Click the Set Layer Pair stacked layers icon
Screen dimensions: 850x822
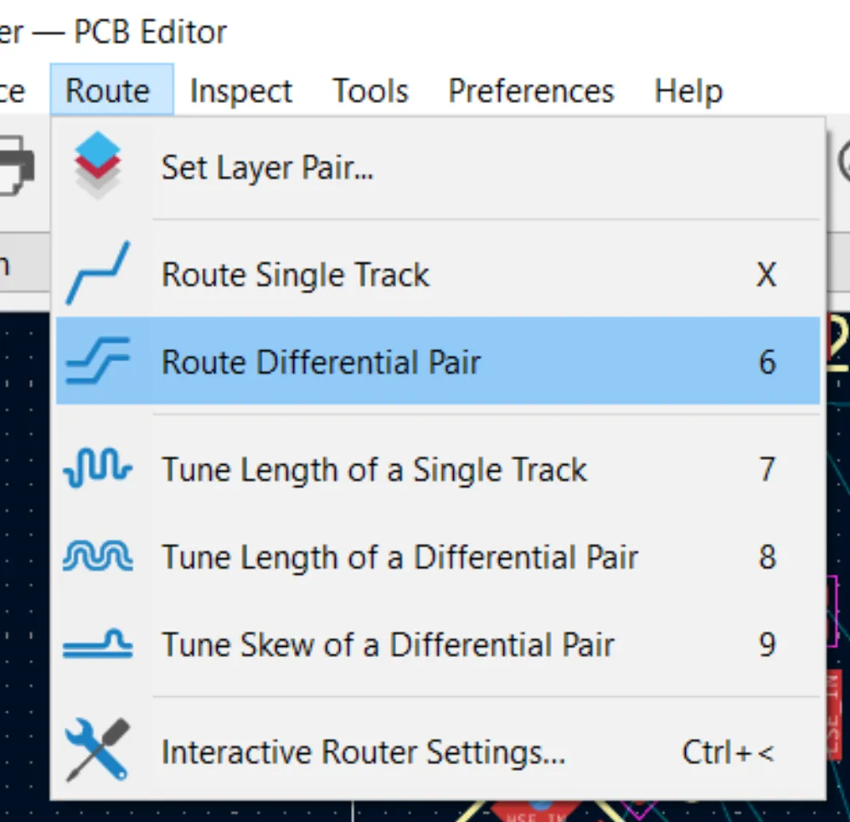[x=98, y=167]
